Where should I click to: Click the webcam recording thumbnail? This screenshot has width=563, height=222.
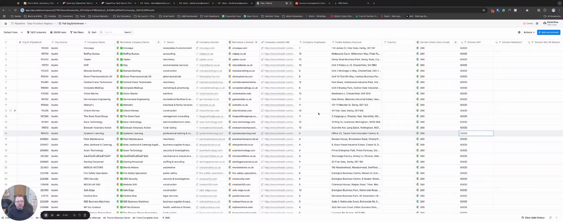tap(19, 203)
